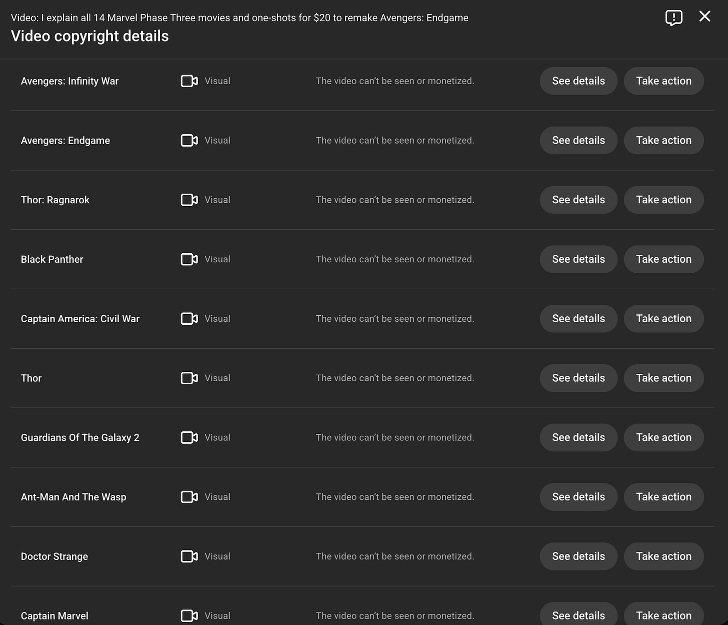
Task: Close the Video copyright details dialog
Action: click(x=704, y=17)
